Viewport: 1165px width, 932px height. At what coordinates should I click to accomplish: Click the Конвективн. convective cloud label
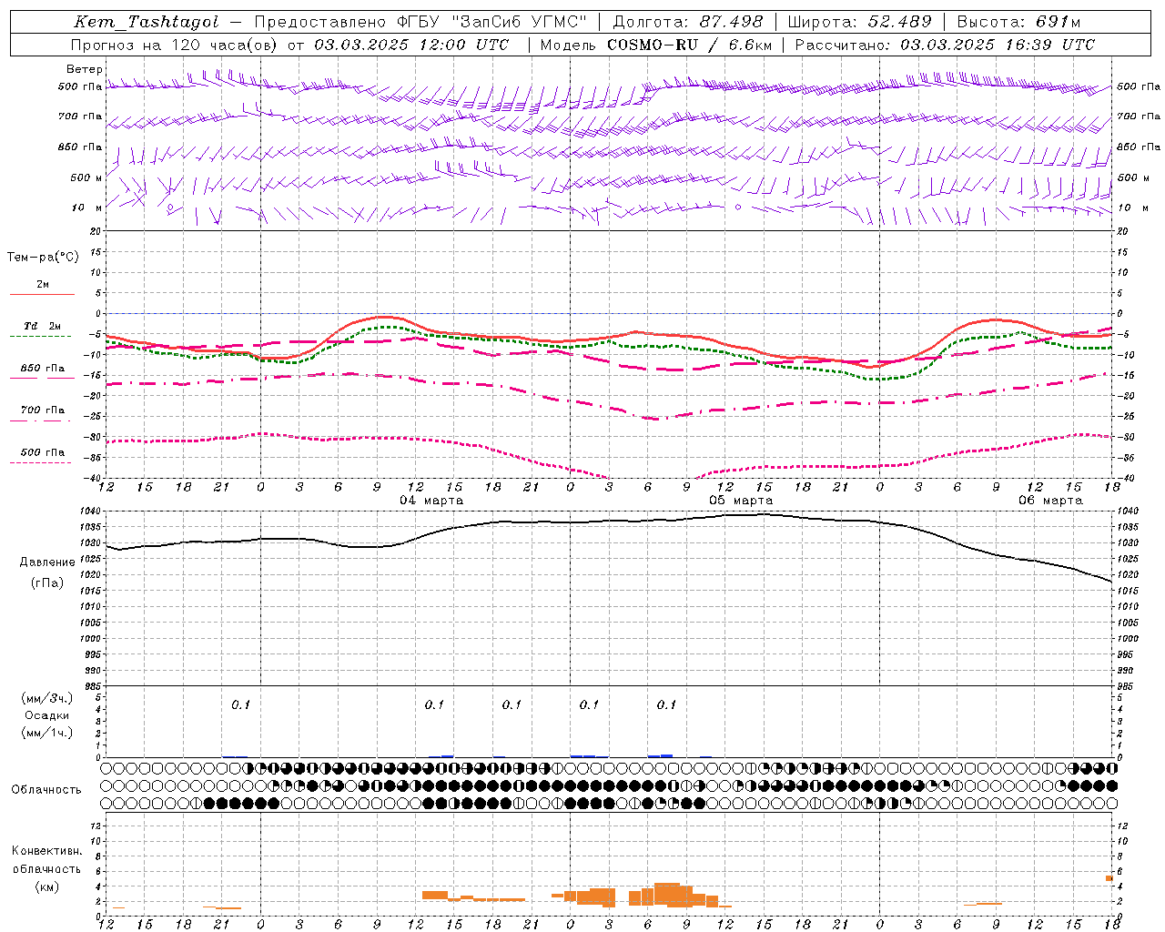click(x=46, y=851)
